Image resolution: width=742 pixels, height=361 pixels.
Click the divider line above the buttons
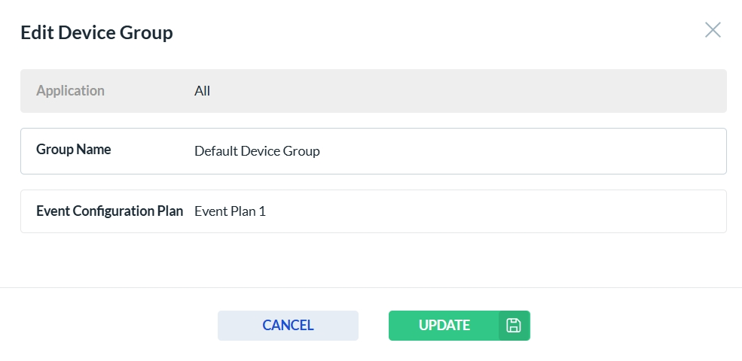pos(371,287)
